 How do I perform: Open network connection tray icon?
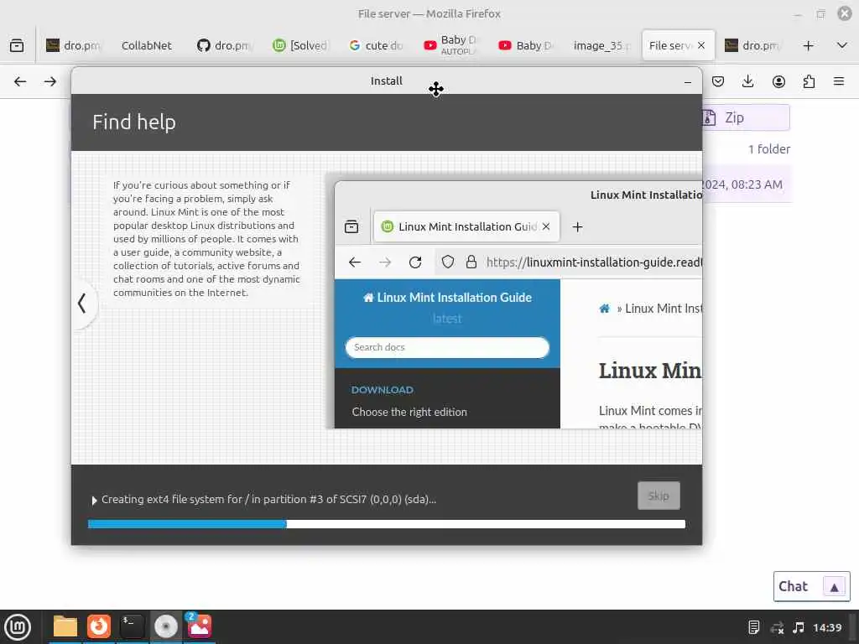coord(777,627)
